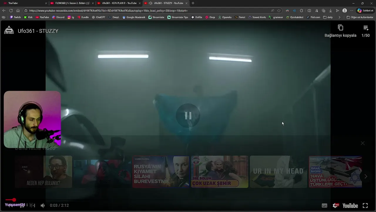Reload the current page
376x212 pixels.
[x=11, y=11]
